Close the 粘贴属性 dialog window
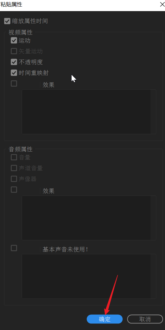 [162, 4]
